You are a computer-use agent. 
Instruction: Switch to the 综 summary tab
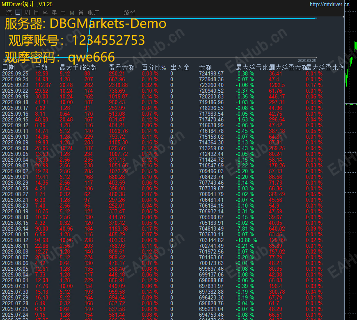pos(9,13)
